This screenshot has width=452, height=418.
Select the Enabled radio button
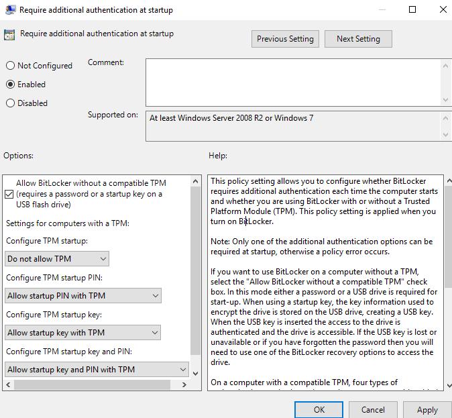[x=10, y=85]
